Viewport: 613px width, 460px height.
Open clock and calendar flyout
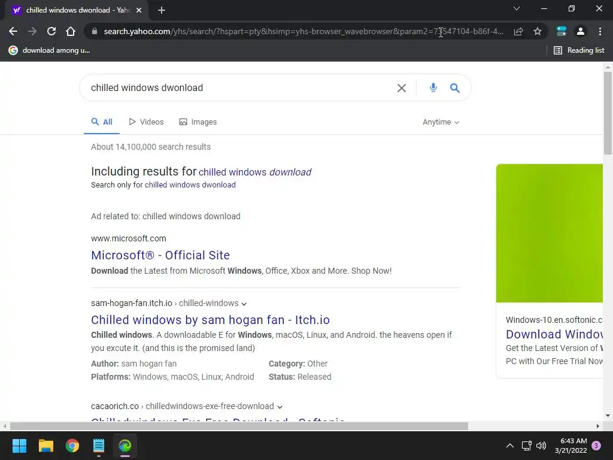tap(570, 446)
